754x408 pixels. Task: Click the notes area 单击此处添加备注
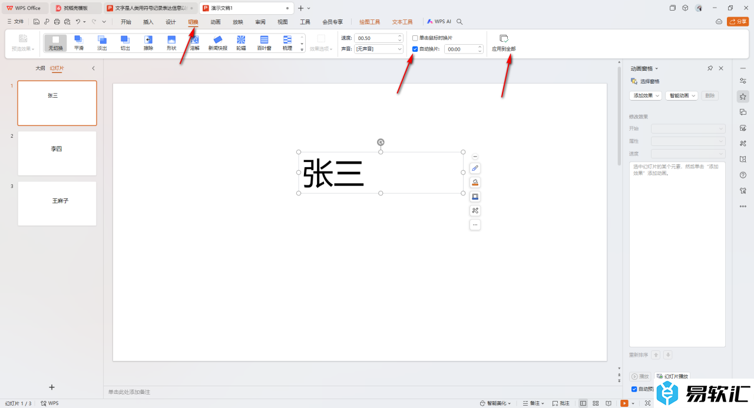(x=129, y=392)
